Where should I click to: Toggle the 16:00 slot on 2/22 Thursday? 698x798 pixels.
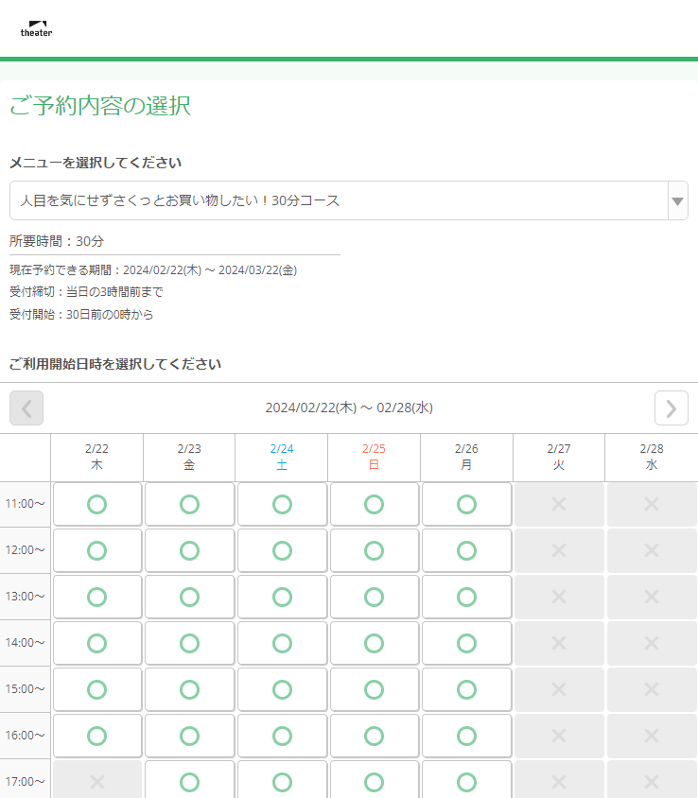pos(96,736)
